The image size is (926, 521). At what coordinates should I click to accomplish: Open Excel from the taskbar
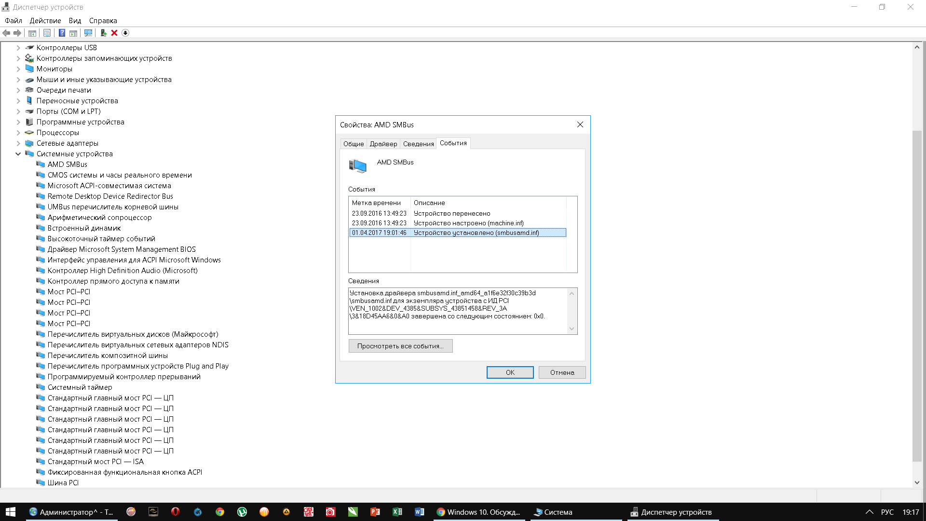(397, 512)
